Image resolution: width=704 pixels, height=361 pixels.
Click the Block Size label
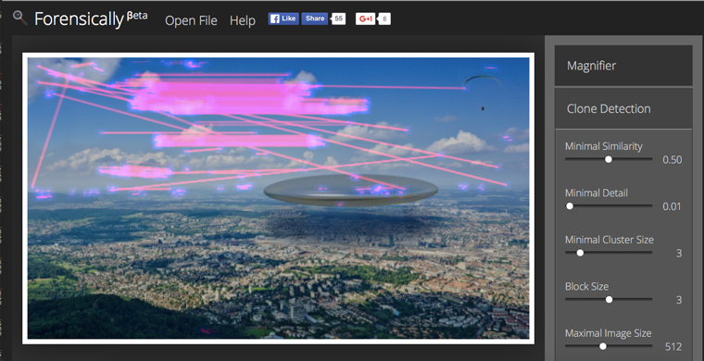586,286
